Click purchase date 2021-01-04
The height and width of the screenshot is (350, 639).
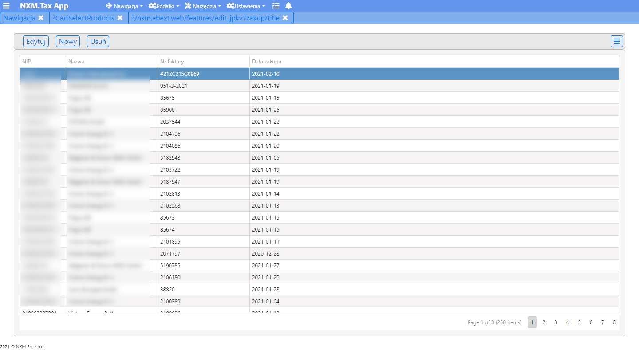tap(434, 302)
